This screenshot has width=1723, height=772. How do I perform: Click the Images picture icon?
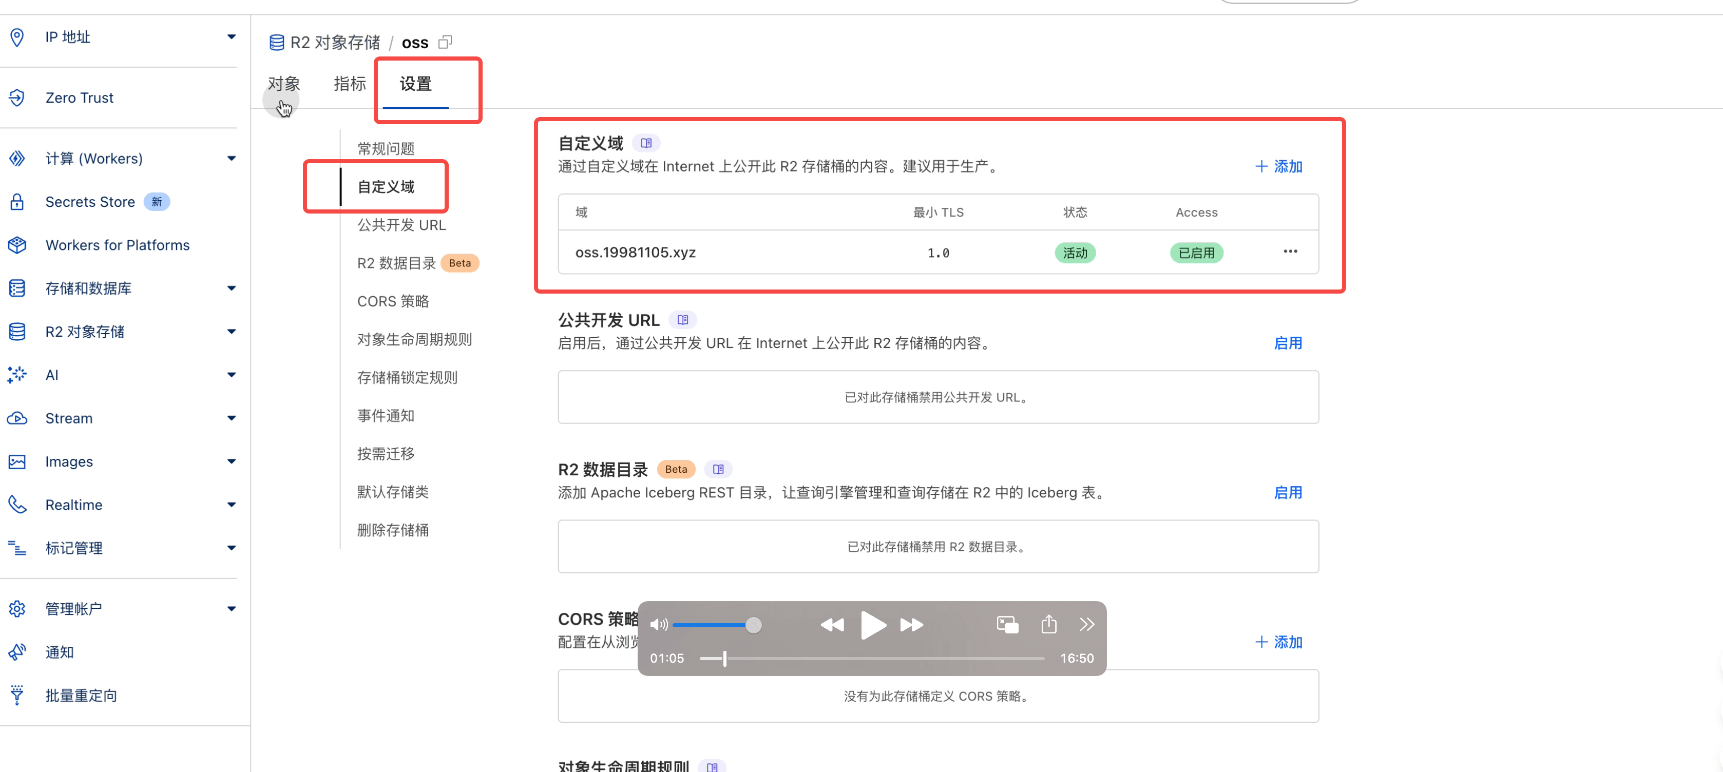17,461
